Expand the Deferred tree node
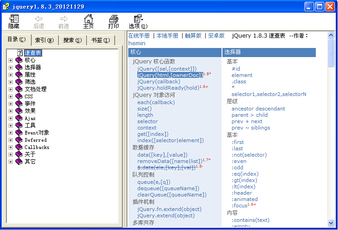The height and width of the screenshot is (230, 338). point(10,140)
